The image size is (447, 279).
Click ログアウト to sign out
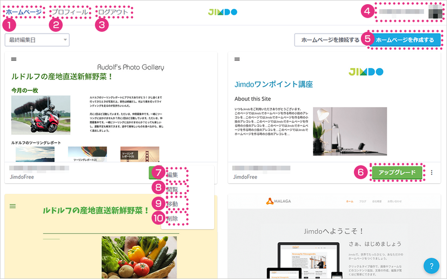point(113,12)
